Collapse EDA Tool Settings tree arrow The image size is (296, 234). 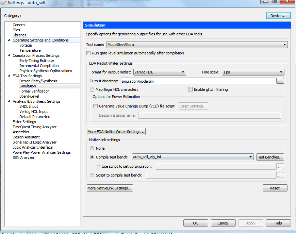click(9, 76)
